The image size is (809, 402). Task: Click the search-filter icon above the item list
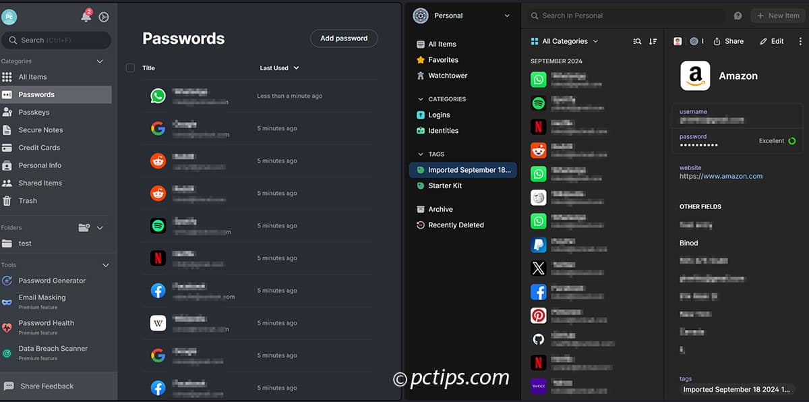point(637,41)
